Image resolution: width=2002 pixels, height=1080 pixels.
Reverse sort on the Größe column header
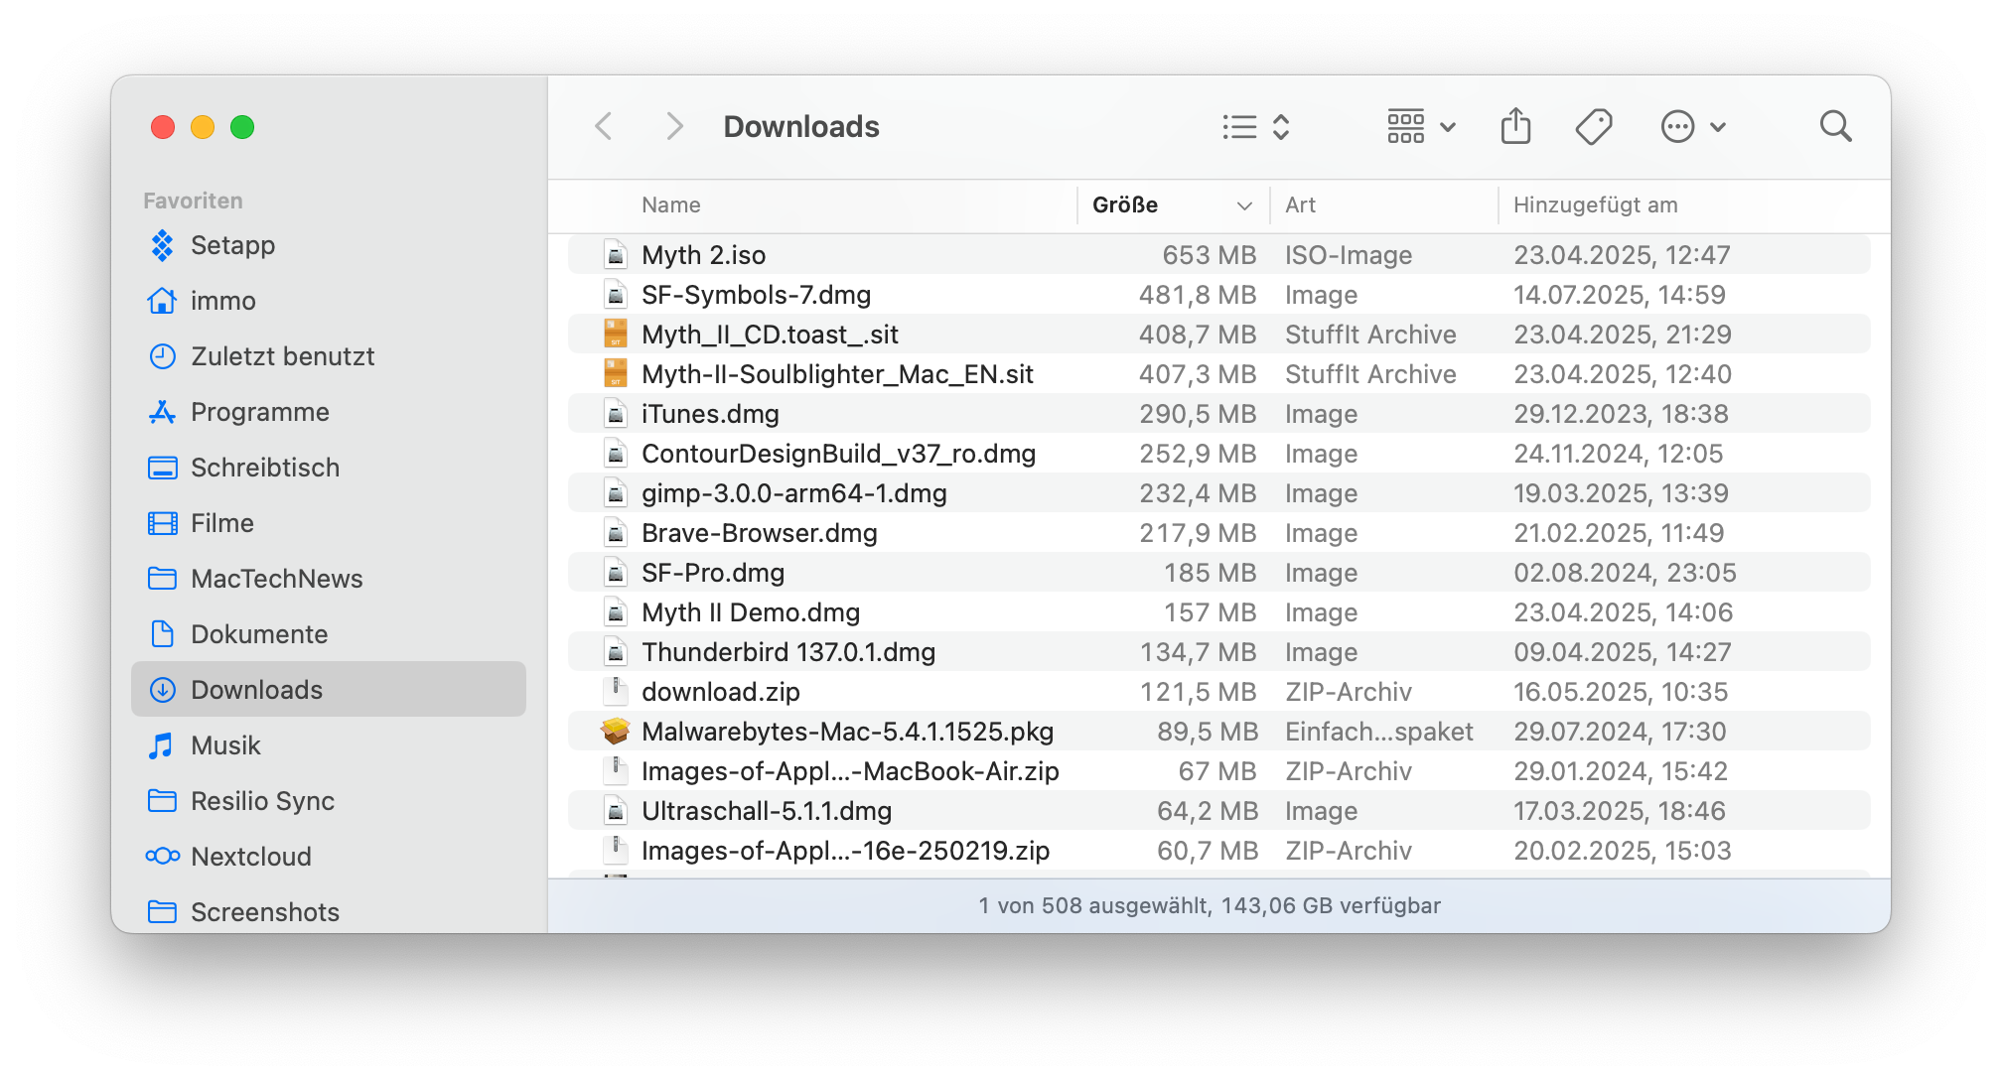click(1173, 205)
